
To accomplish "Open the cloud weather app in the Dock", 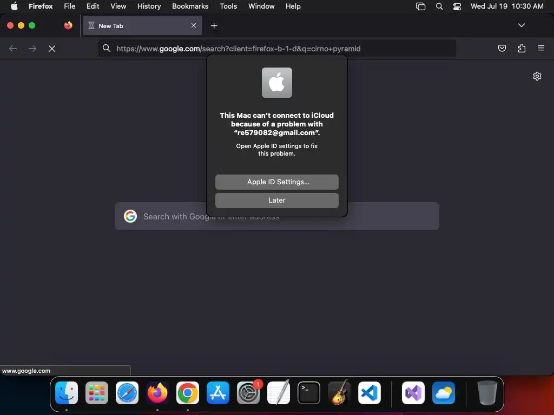I will pyautogui.click(x=444, y=393).
